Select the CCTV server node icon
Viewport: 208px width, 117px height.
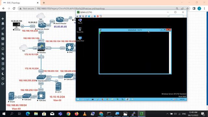click(58, 86)
